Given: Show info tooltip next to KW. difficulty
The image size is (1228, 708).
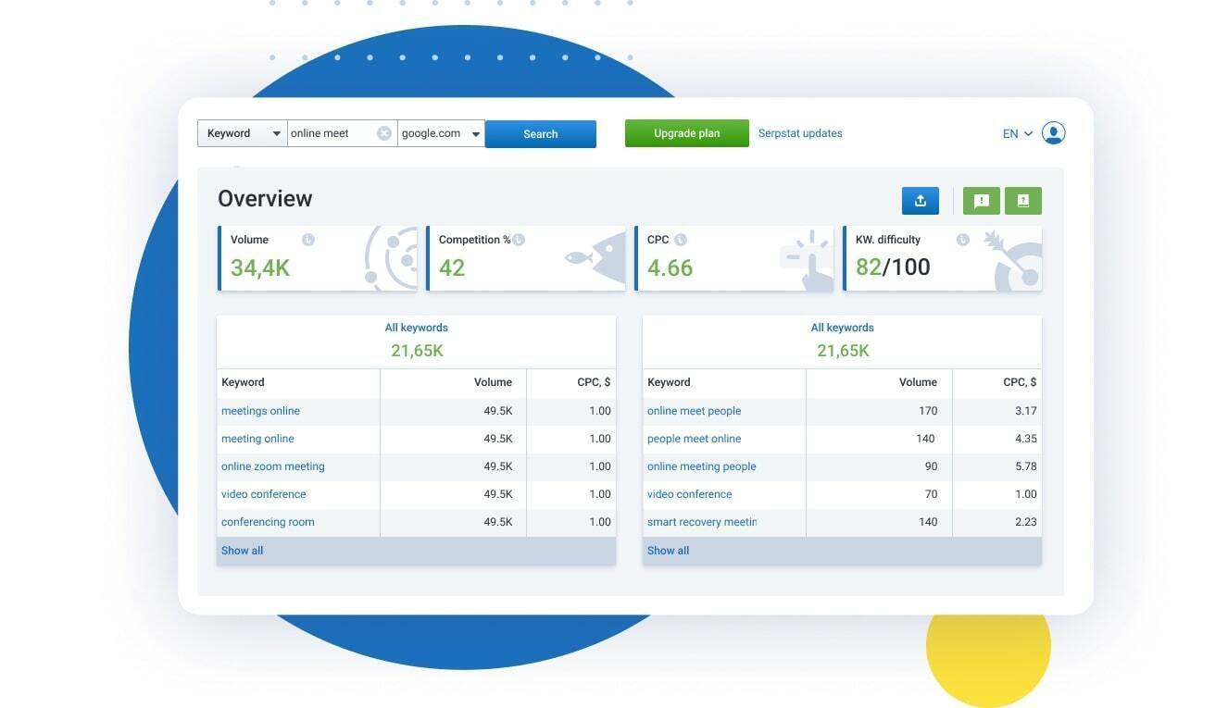Looking at the screenshot, I should 963,240.
